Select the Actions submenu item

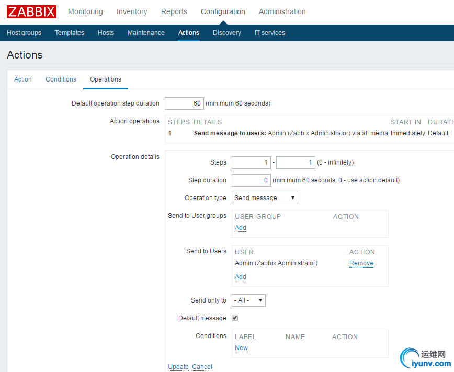tap(189, 33)
